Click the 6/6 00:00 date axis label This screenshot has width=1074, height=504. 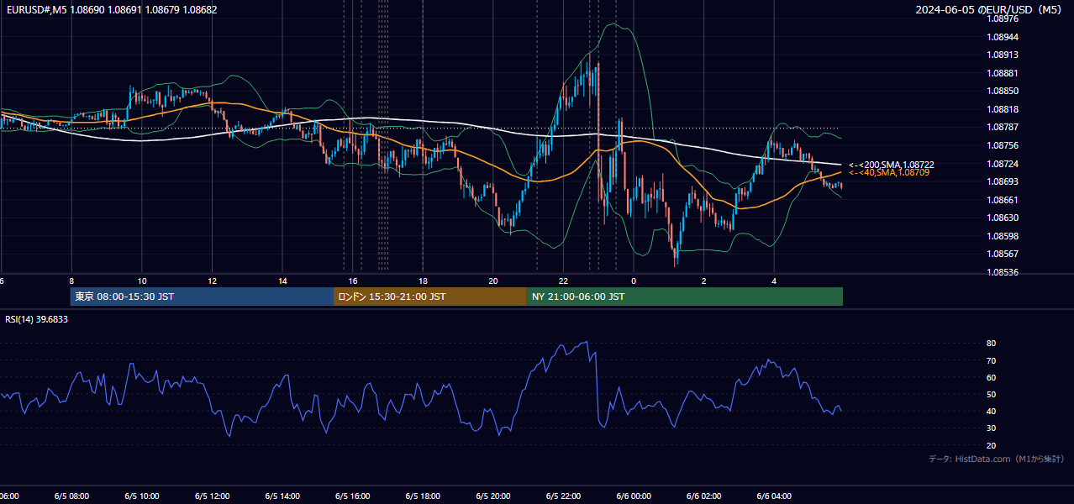pyautogui.click(x=634, y=496)
